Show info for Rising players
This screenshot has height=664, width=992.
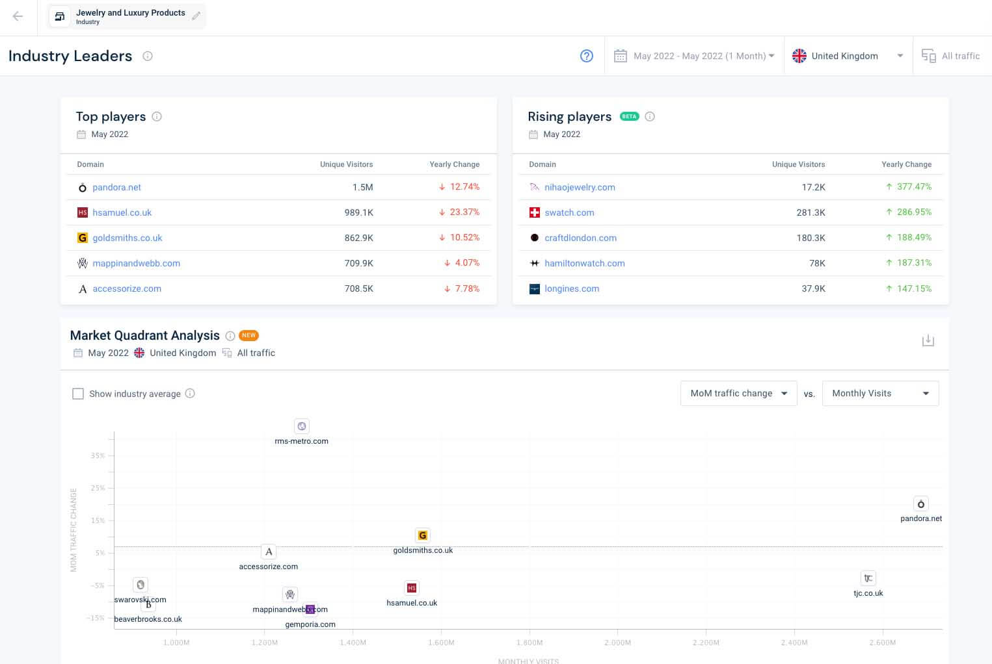click(650, 117)
